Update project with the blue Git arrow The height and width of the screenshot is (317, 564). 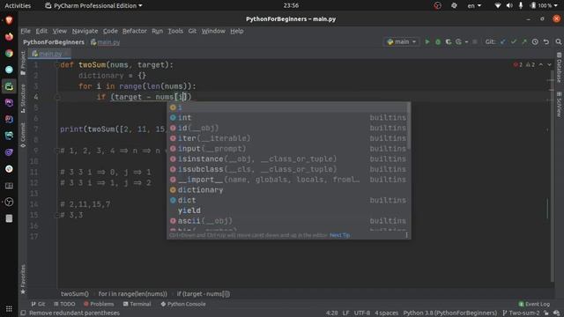503,42
